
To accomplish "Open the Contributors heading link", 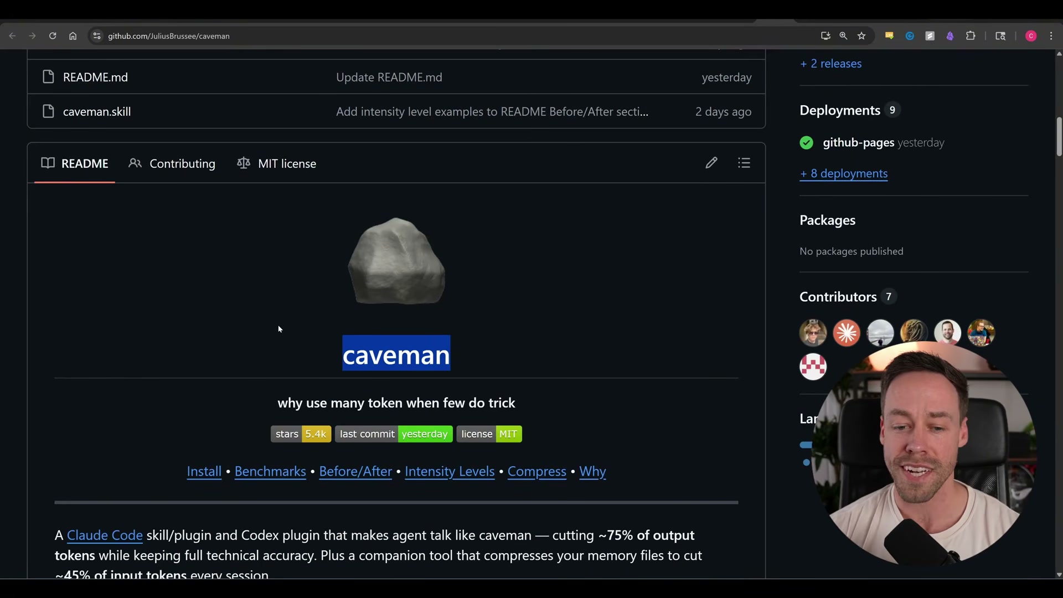I will tap(838, 297).
